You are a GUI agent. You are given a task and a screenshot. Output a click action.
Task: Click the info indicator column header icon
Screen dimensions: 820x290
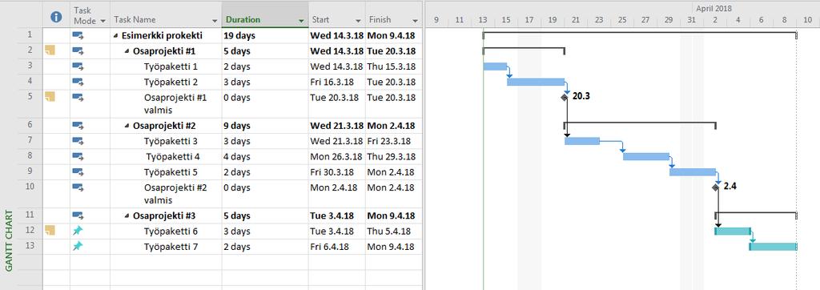(56, 18)
